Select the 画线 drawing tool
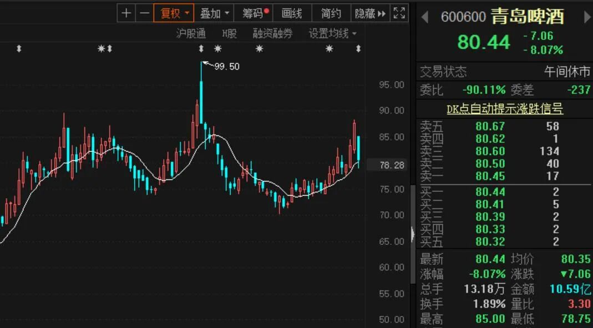The width and height of the screenshot is (593, 328). pyautogui.click(x=292, y=14)
